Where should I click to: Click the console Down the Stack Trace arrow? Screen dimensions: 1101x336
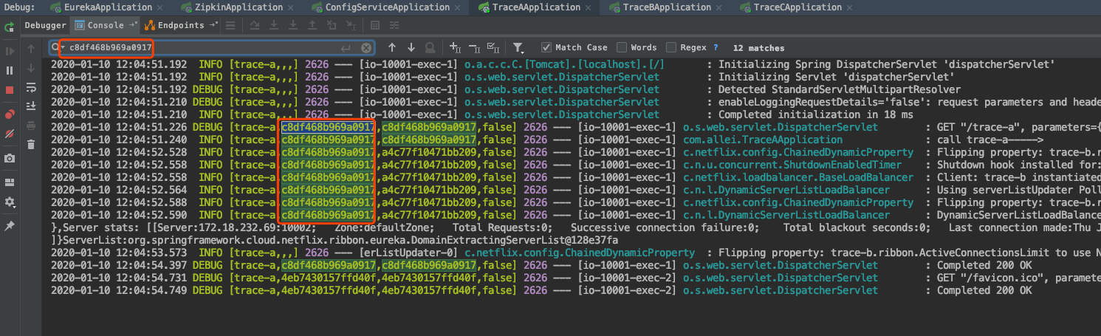click(x=30, y=67)
